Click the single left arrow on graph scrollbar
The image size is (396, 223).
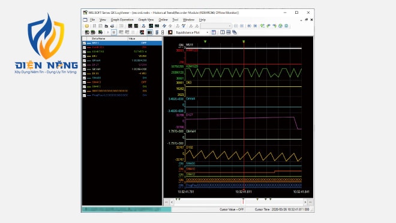[x=172, y=202]
